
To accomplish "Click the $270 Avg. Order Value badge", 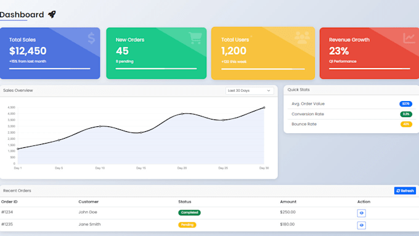I will pyautogui.click(x=405, y=104).
